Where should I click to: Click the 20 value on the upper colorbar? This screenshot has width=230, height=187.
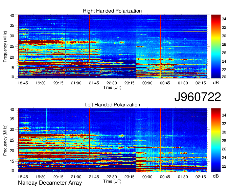click(x=224, y=77)
